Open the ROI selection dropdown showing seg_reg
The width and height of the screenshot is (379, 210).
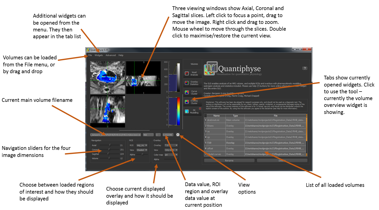(142, 145)
